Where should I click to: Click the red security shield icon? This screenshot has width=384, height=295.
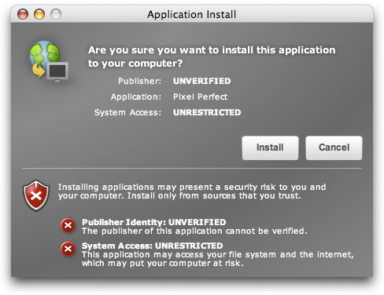tap(36, 195)
